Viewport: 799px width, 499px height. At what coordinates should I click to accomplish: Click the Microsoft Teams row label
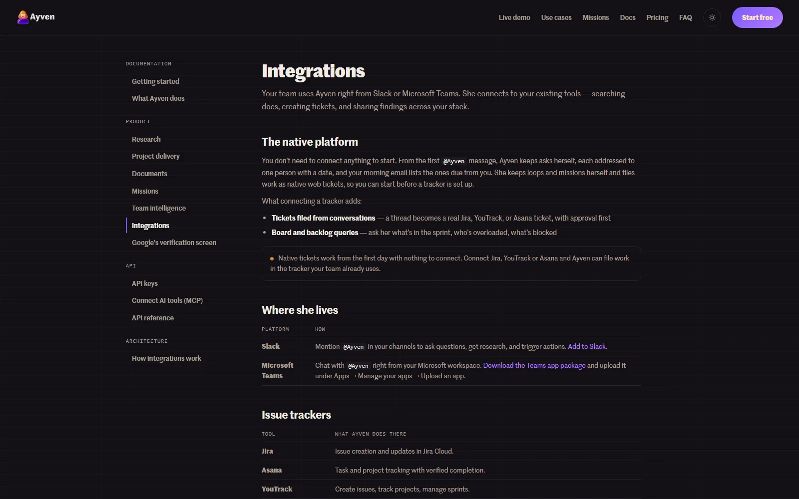(278, 371)
